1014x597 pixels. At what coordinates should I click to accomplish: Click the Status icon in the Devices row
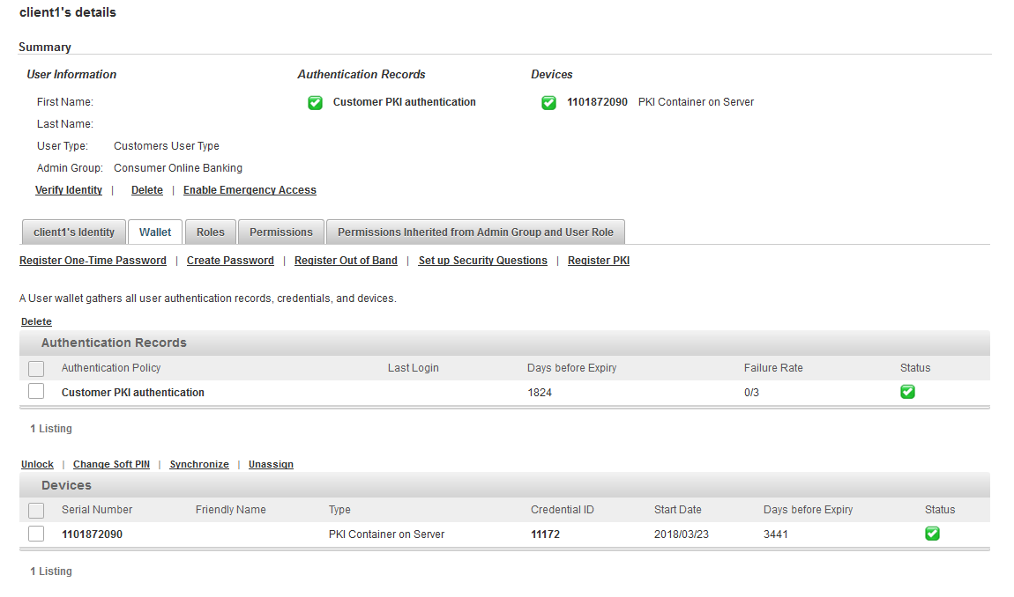point(932,533)
